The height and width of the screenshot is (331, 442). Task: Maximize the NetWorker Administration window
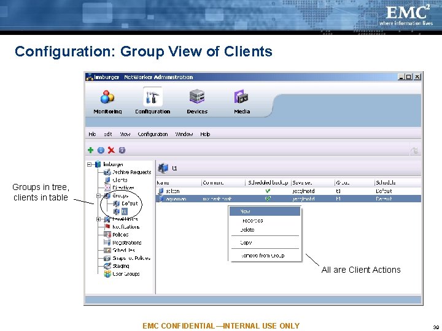(x=408, y=77)
